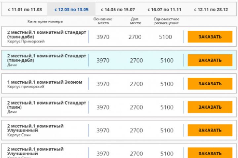This screenshot has height=158, width=238.
Task: Select the с 12.03 по 13.05 tab
Action: (x=71, y=9)
